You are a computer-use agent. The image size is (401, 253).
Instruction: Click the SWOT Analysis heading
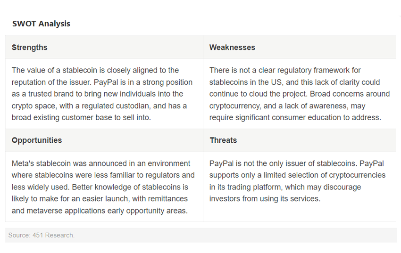41,24
